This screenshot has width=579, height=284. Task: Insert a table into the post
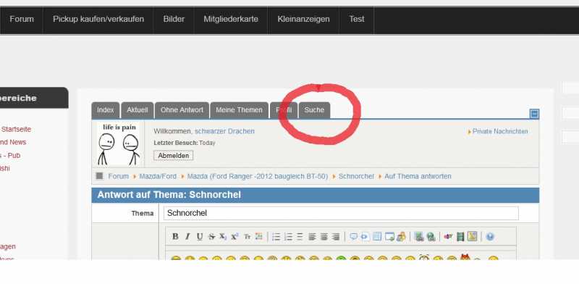tap(377, 236)
